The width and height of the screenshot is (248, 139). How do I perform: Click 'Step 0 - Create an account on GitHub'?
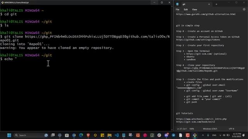coord(200,31)
